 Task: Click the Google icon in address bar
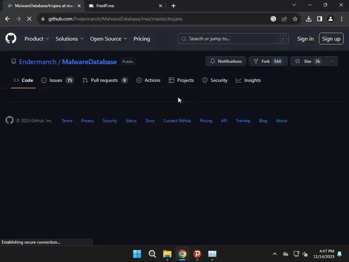click(x=273, y=19)
